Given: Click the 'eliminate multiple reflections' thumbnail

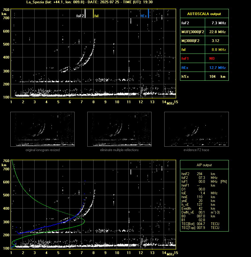Looking at the screenshot, I should pyautogui.click(x=119, y=129).
